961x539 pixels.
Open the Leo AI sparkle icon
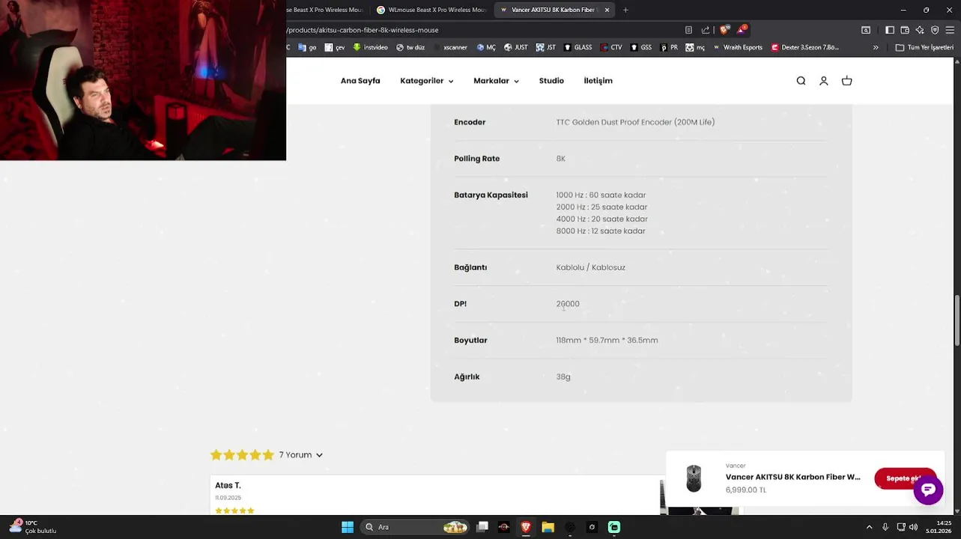(x=920, y=30)
